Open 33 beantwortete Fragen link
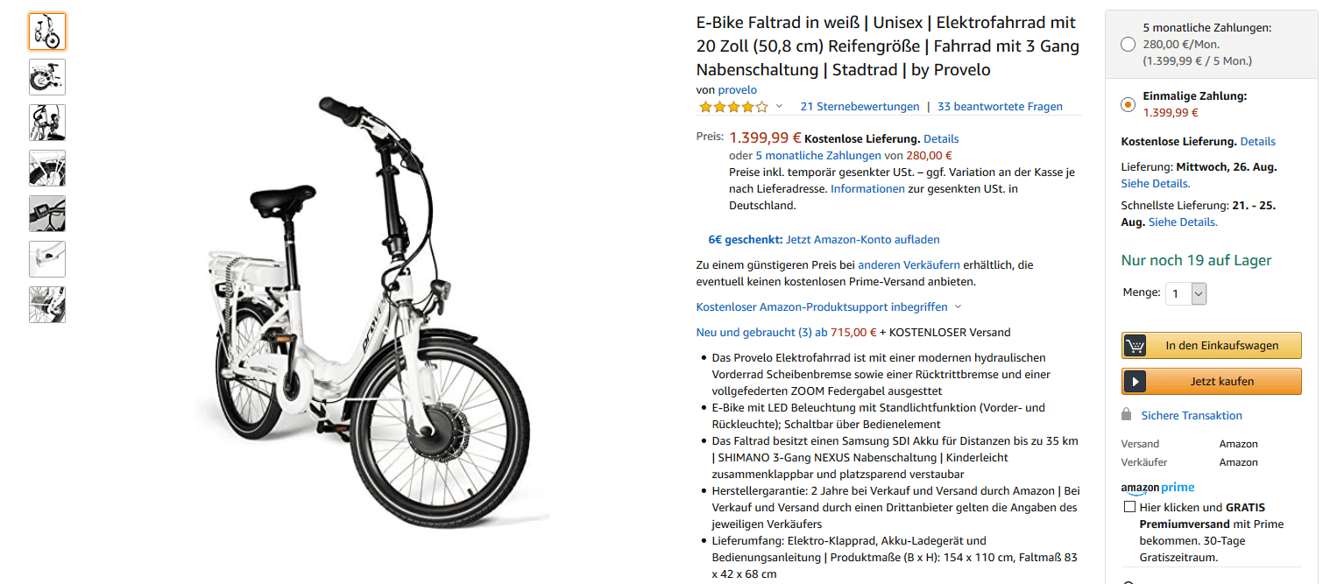 click(1000, 107)
